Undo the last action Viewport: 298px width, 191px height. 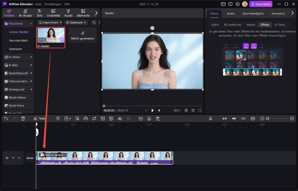pyautogui.click(x=6, y=119)
